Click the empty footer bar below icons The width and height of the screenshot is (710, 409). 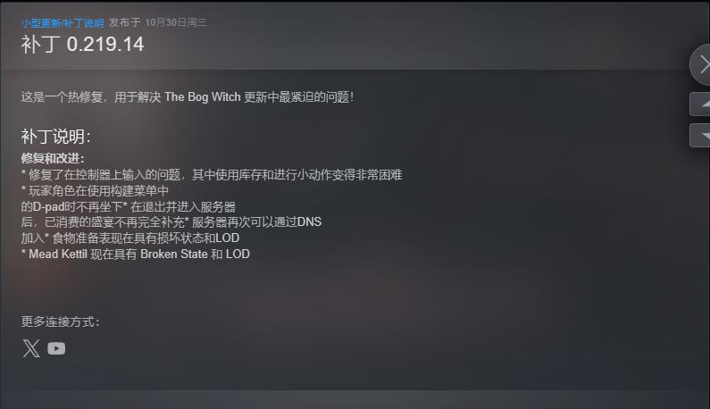click(355, 399)
